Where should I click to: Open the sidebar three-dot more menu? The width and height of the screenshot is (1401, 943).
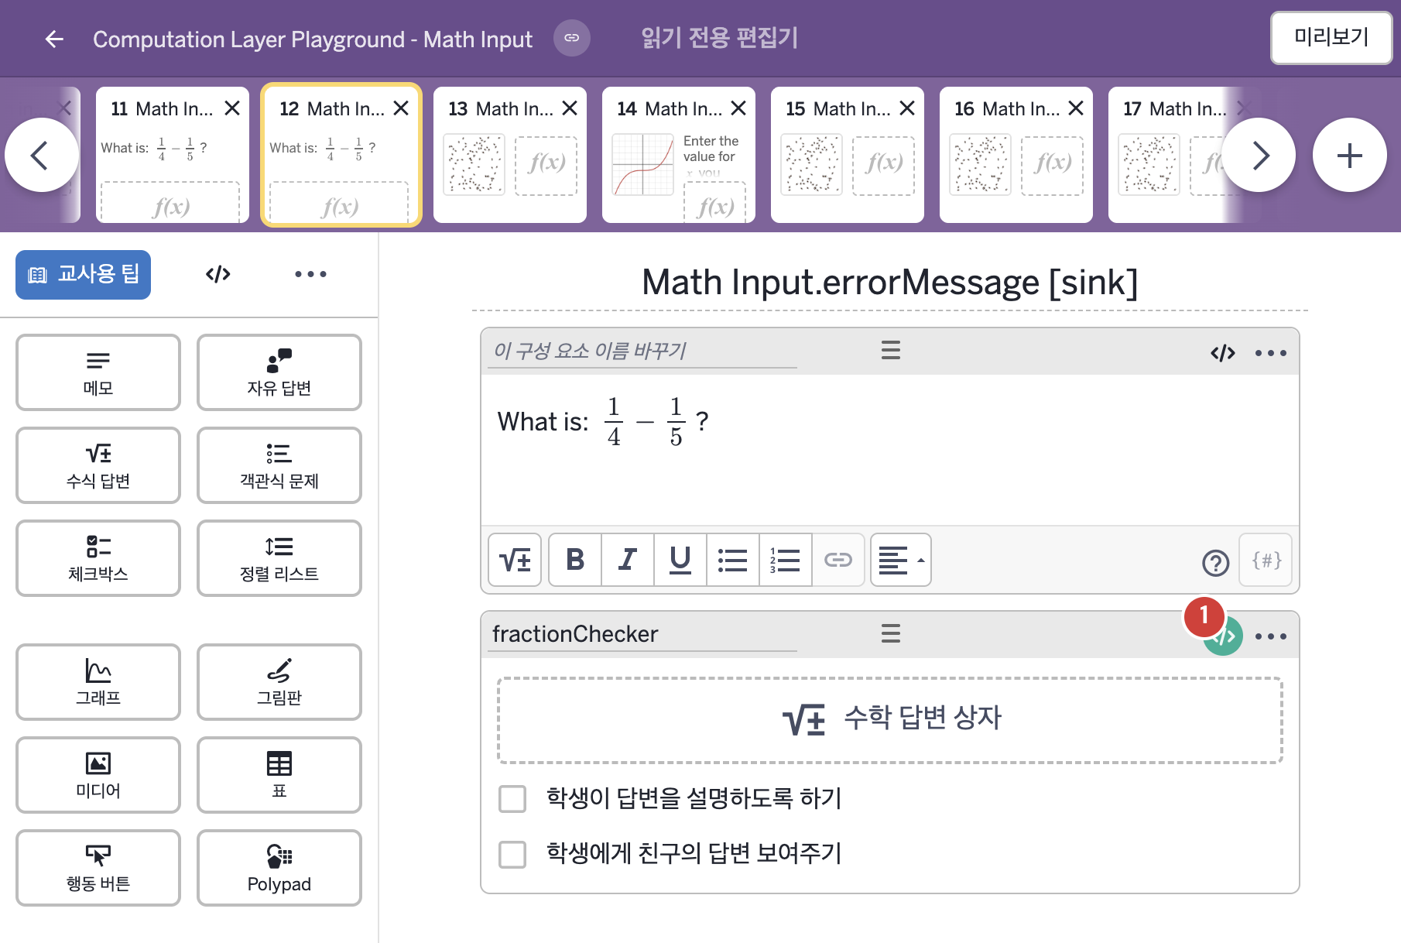[310, 274]
